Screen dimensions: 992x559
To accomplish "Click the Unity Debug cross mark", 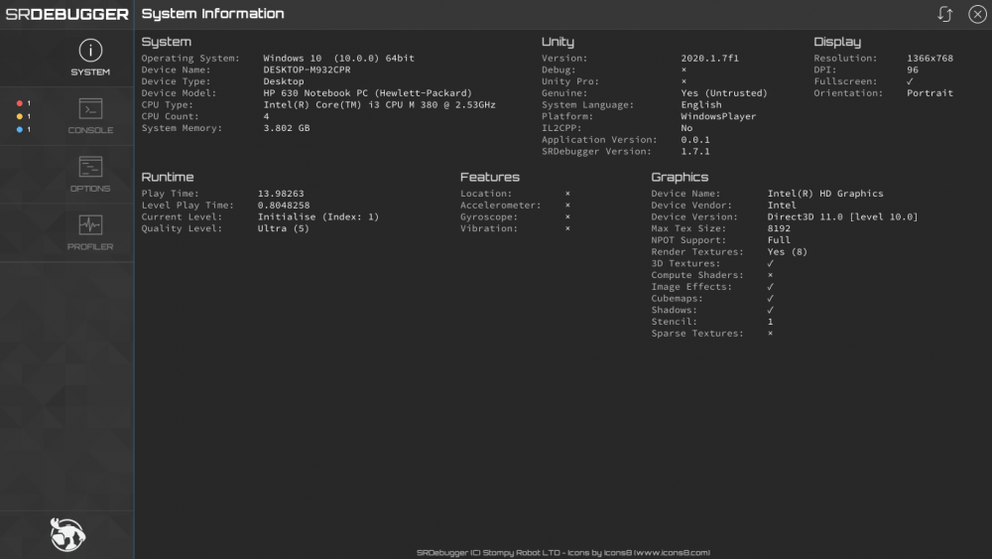I will pos(683,70).
